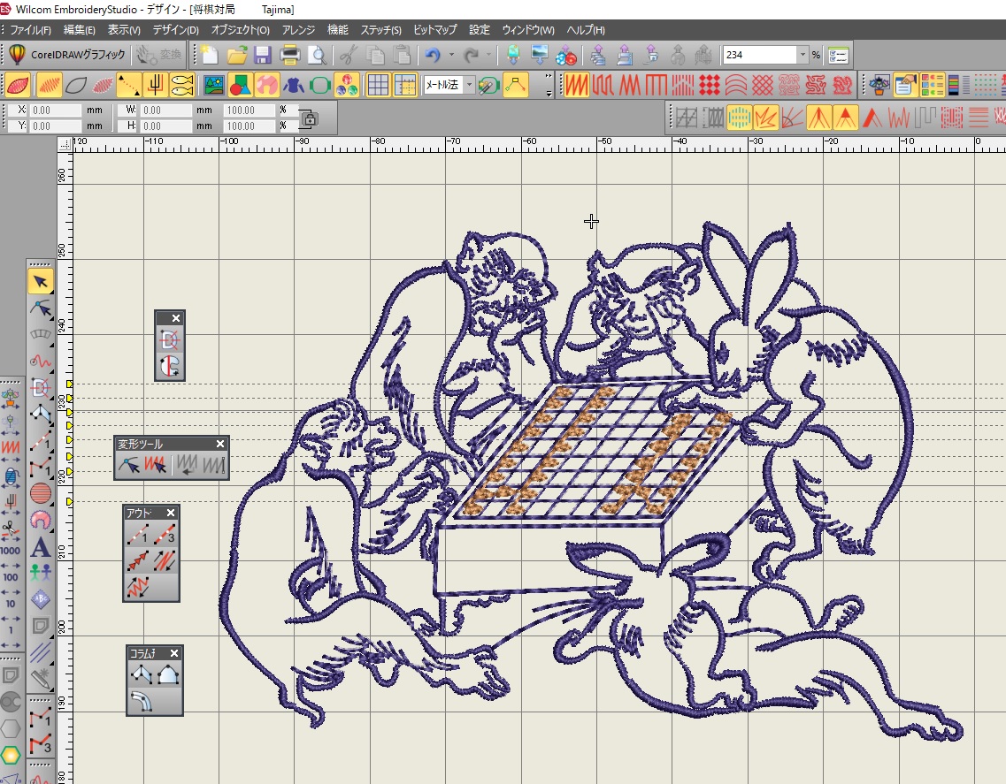The width and height of the screenshot is (1006, 784).
Task: Save the design with the floppy disk icon
Action: pos(263,55)
